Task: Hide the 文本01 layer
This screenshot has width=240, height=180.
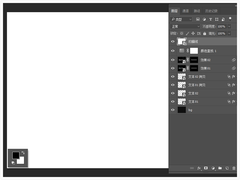Action: (173, 101)
